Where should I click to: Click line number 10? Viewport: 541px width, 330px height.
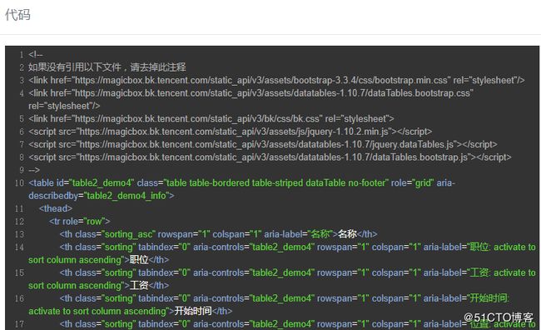click(19, 182)
